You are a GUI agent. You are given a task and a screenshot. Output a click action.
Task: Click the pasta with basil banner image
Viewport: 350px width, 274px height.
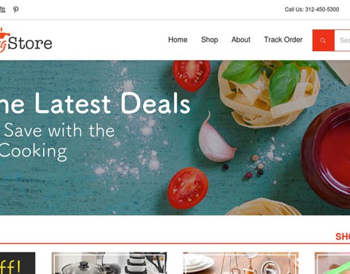pyautogui.click(x=269, y=94)
